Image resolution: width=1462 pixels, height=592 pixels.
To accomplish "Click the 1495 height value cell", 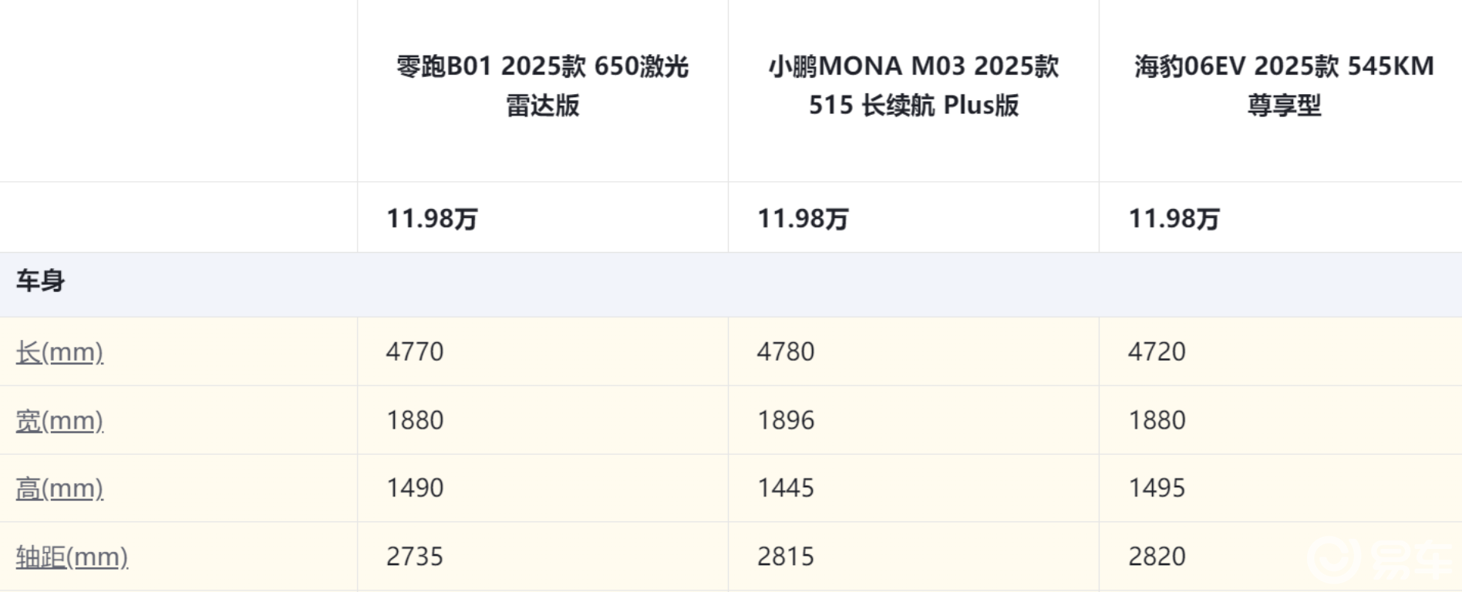I will pos(1157,488).
